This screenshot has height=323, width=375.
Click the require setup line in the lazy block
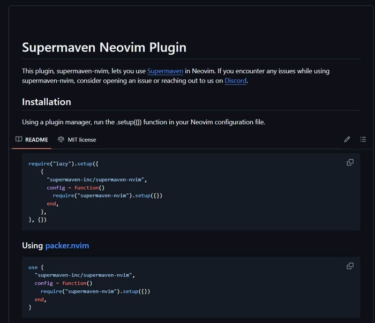click(x=108, y=196)
